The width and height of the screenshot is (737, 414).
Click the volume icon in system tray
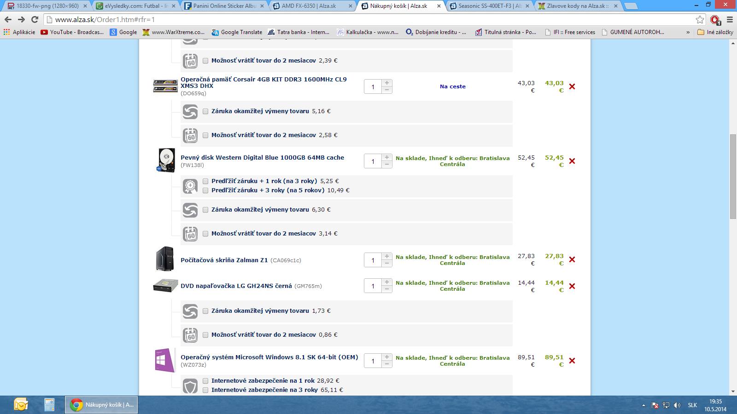677,405
